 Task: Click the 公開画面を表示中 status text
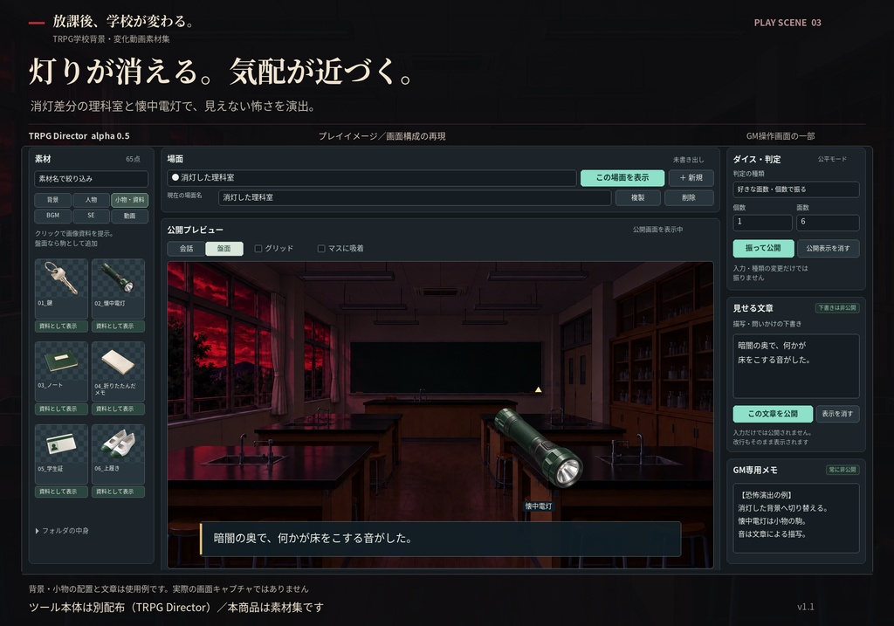point(657,230)
